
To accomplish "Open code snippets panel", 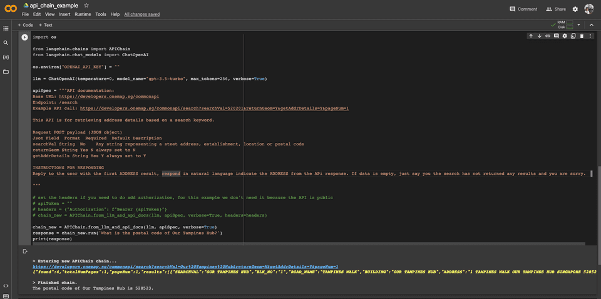I will 6,285.
